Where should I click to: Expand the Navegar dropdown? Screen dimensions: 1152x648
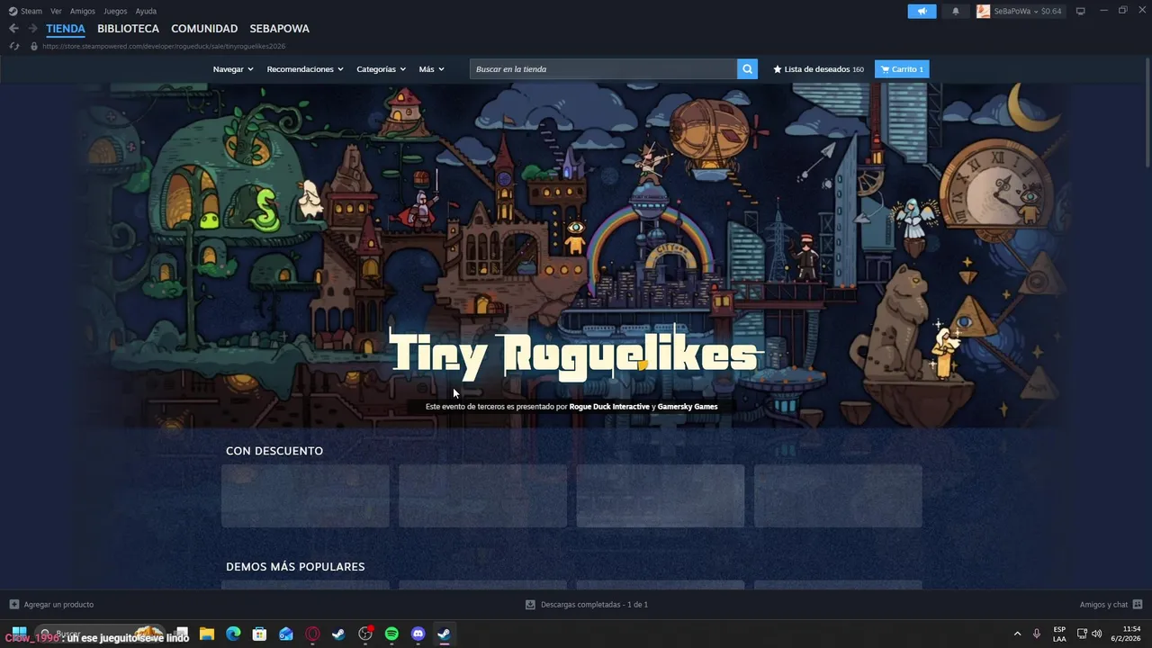pos(233,69)
